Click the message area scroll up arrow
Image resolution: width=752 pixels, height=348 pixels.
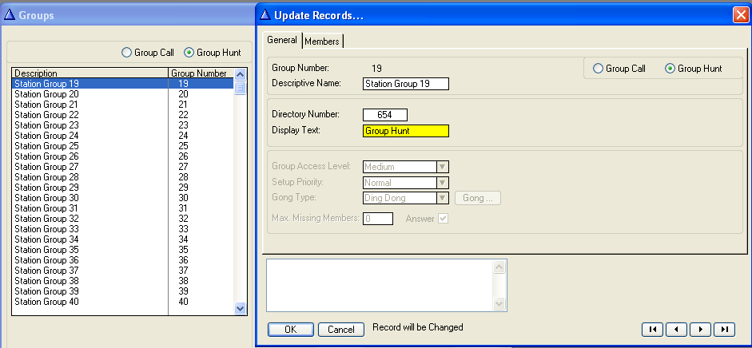pos(499,267)
